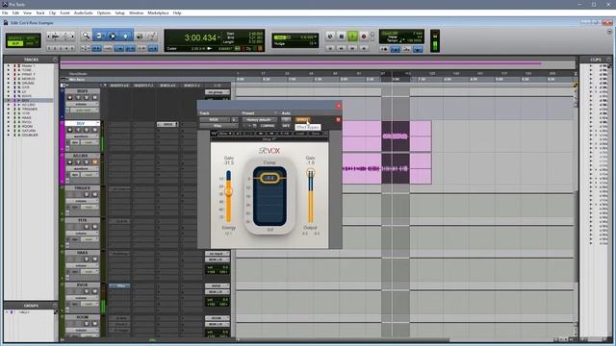The image size is (616, 346).
Task: Open the plugin preset factory default dropdown
Action: 259,119
